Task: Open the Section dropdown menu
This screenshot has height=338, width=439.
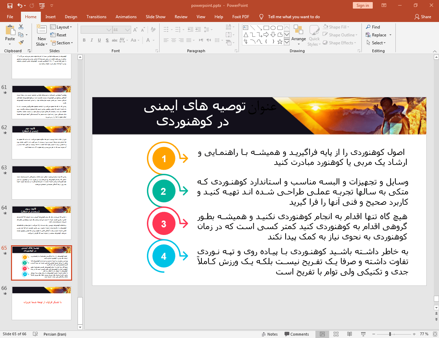Action: [x=62, y=43]
